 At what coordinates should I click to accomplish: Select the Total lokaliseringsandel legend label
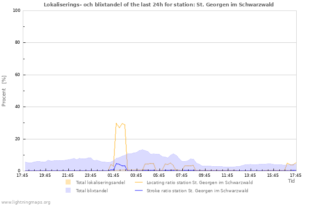pos(100,182)
